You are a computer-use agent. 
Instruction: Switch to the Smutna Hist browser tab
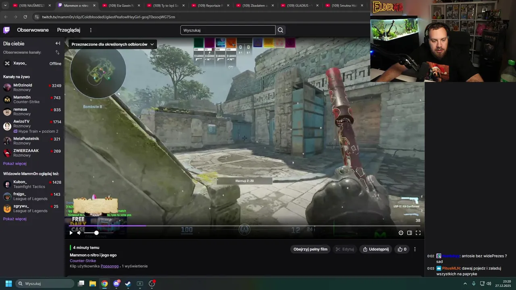coord(345,6)
